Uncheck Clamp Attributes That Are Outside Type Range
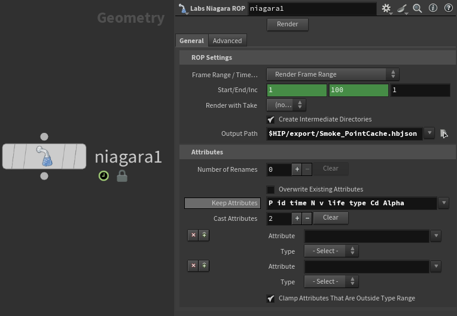 point(271,298)
